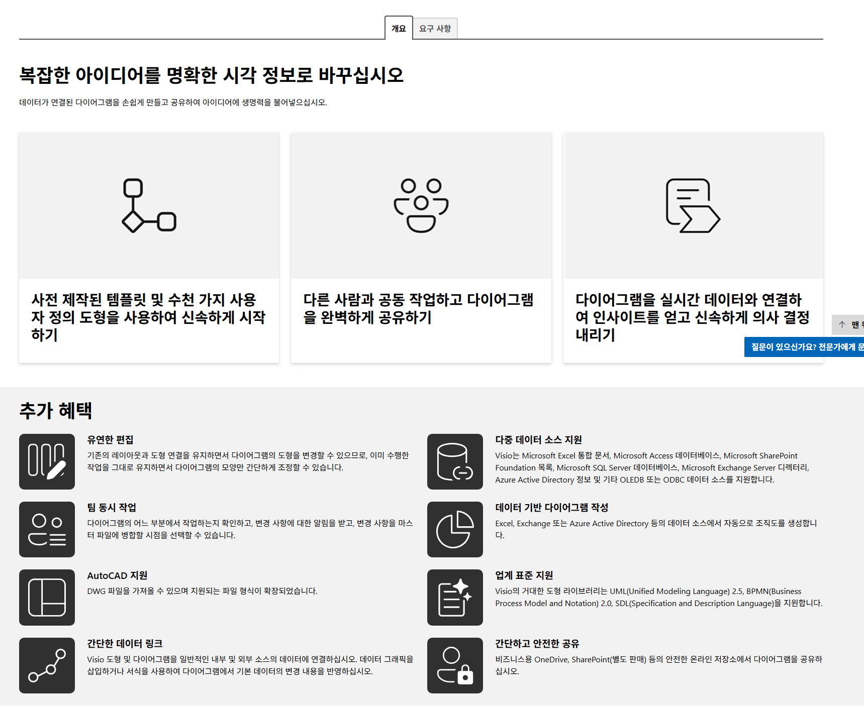Image resolution: width=864 pixels, height=711 pixels.
Task: Click the 팀 동시 작업 people icon
Action: (x=47, y=529)
